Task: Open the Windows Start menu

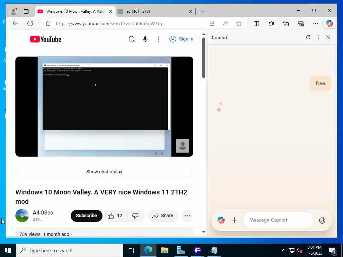Action: [8, 250]
